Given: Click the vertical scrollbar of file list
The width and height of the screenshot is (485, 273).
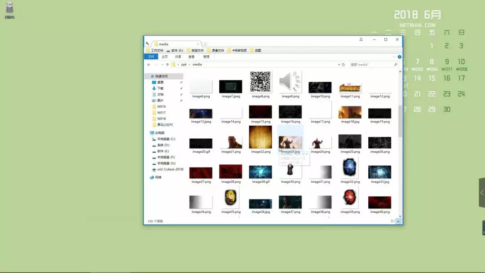Looking at the screenshot, I should coord(400,121).
